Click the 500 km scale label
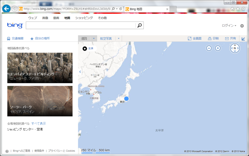 [104, 150]
